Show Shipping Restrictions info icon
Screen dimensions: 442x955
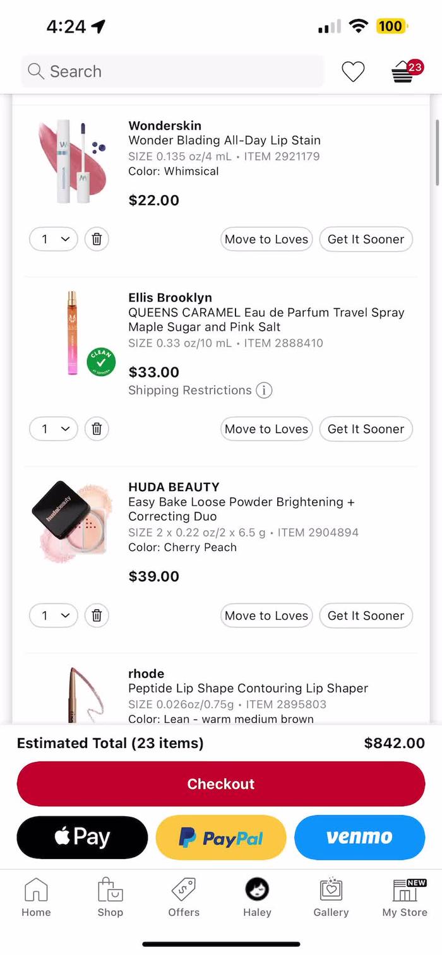coord(264,390)
